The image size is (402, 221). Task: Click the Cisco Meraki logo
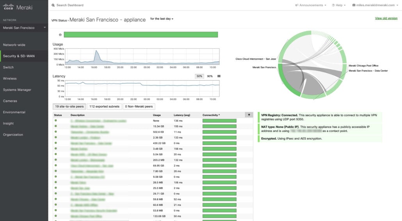tap(18, 7)
